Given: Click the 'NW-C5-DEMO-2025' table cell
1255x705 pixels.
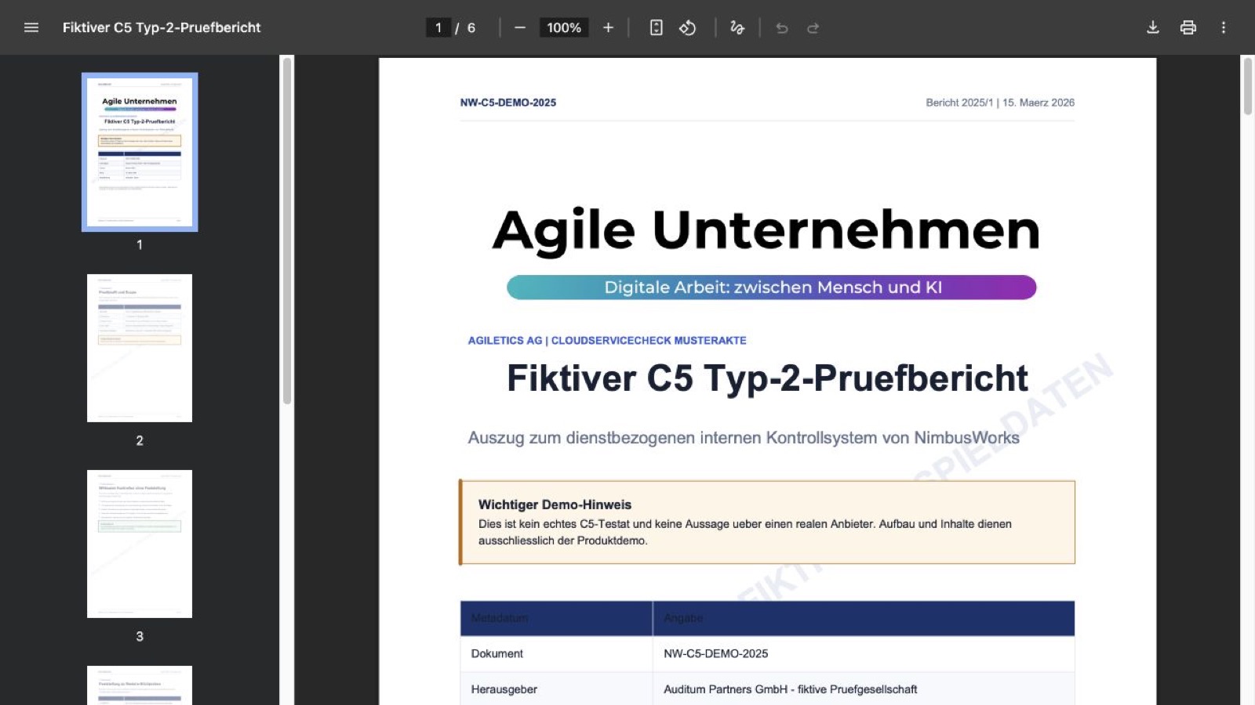Looking at the screenshot, I should [x=864, y=653].
